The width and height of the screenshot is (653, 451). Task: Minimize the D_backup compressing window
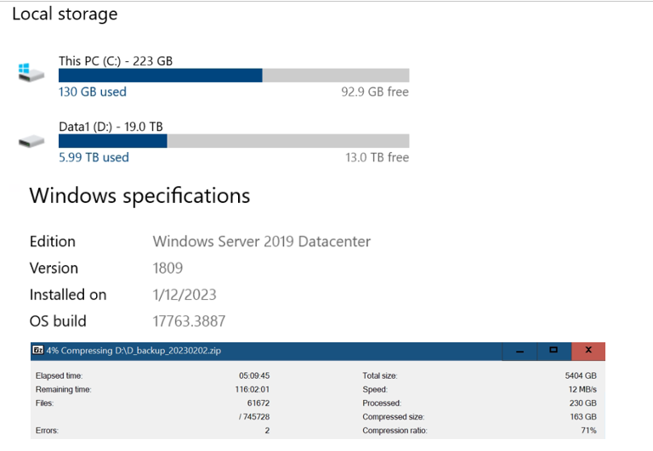(x=520, y=351)
